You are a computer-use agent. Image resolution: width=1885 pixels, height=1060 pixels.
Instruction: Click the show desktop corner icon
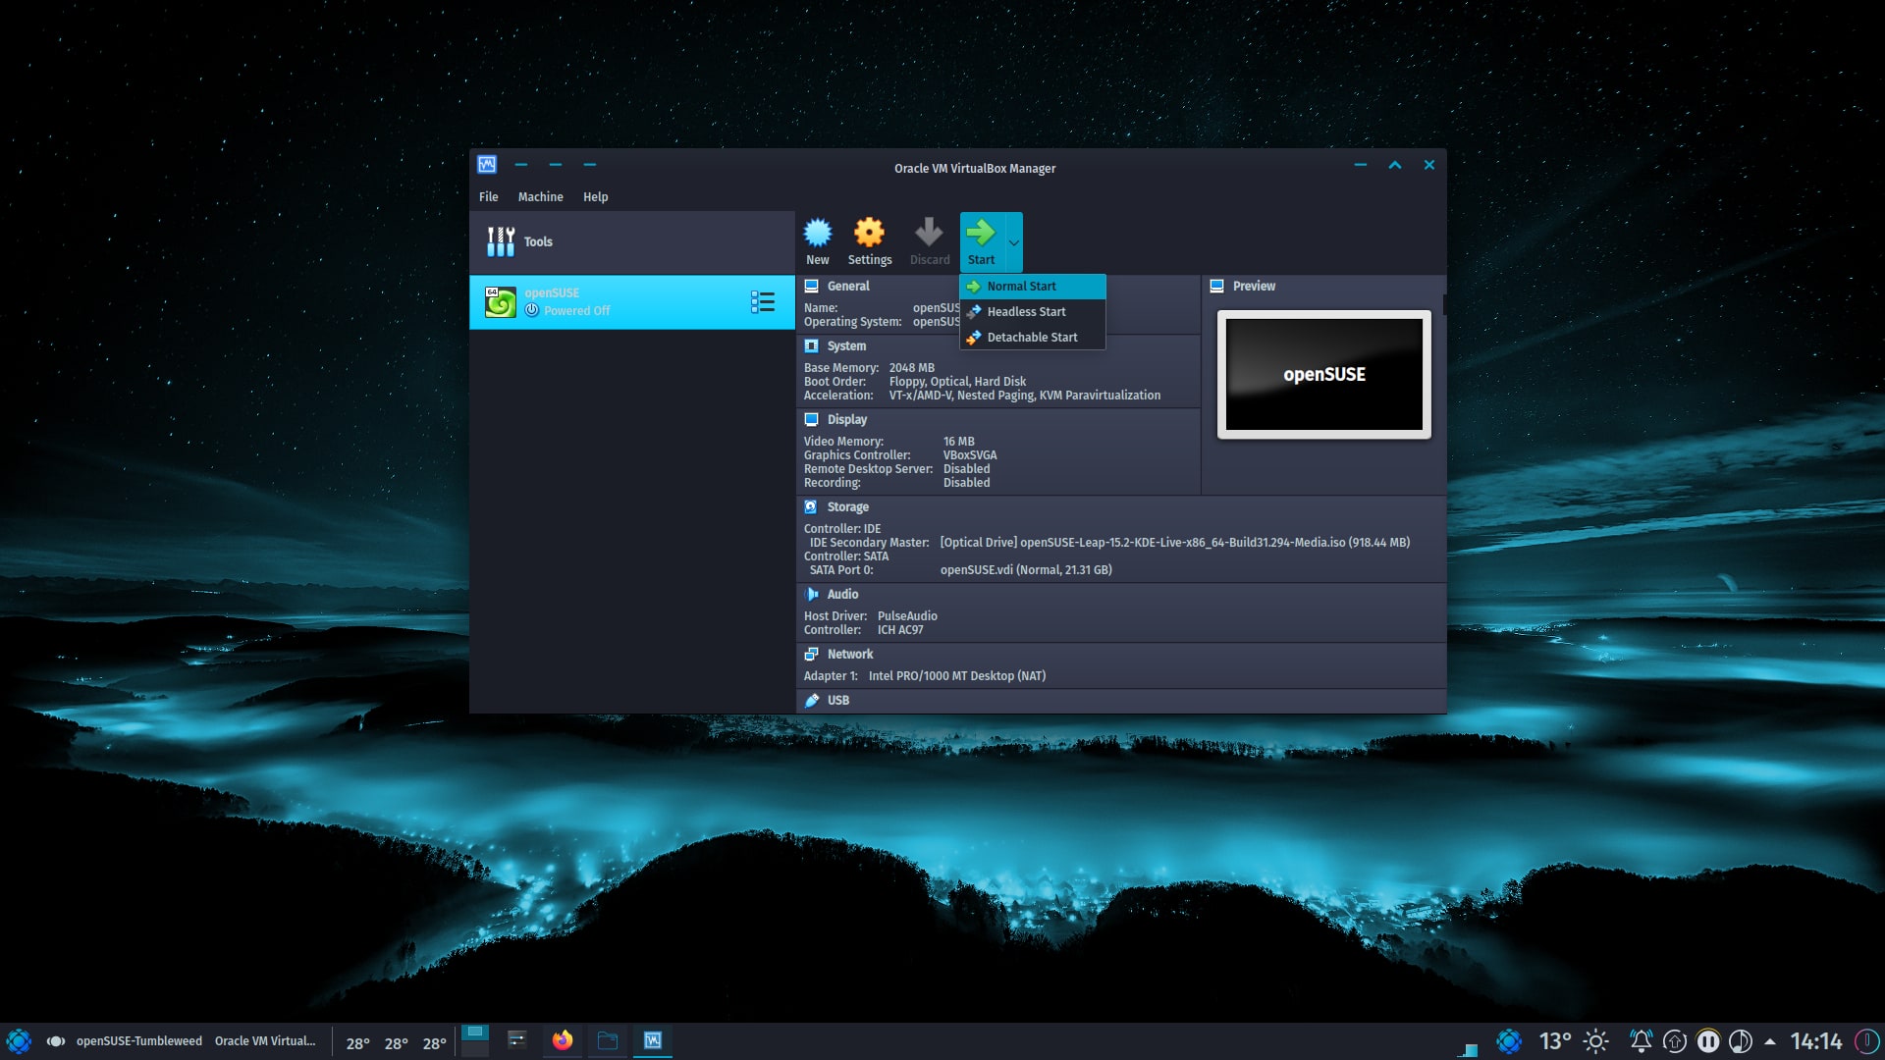(x=1469, y=1049)
